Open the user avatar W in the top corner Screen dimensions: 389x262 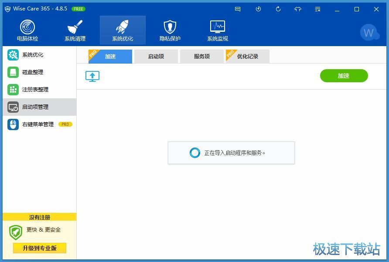coord(369,32)
